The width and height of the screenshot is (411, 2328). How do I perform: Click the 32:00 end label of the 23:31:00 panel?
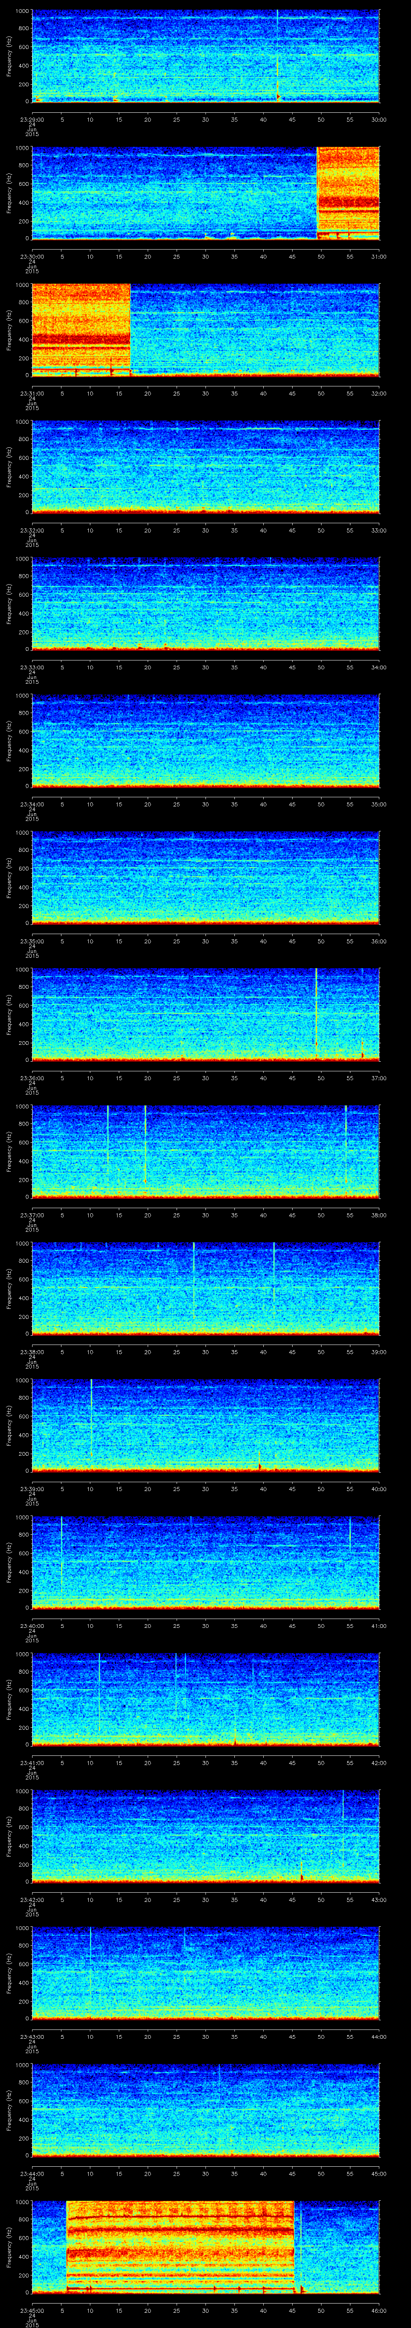[x=379, y=393]
